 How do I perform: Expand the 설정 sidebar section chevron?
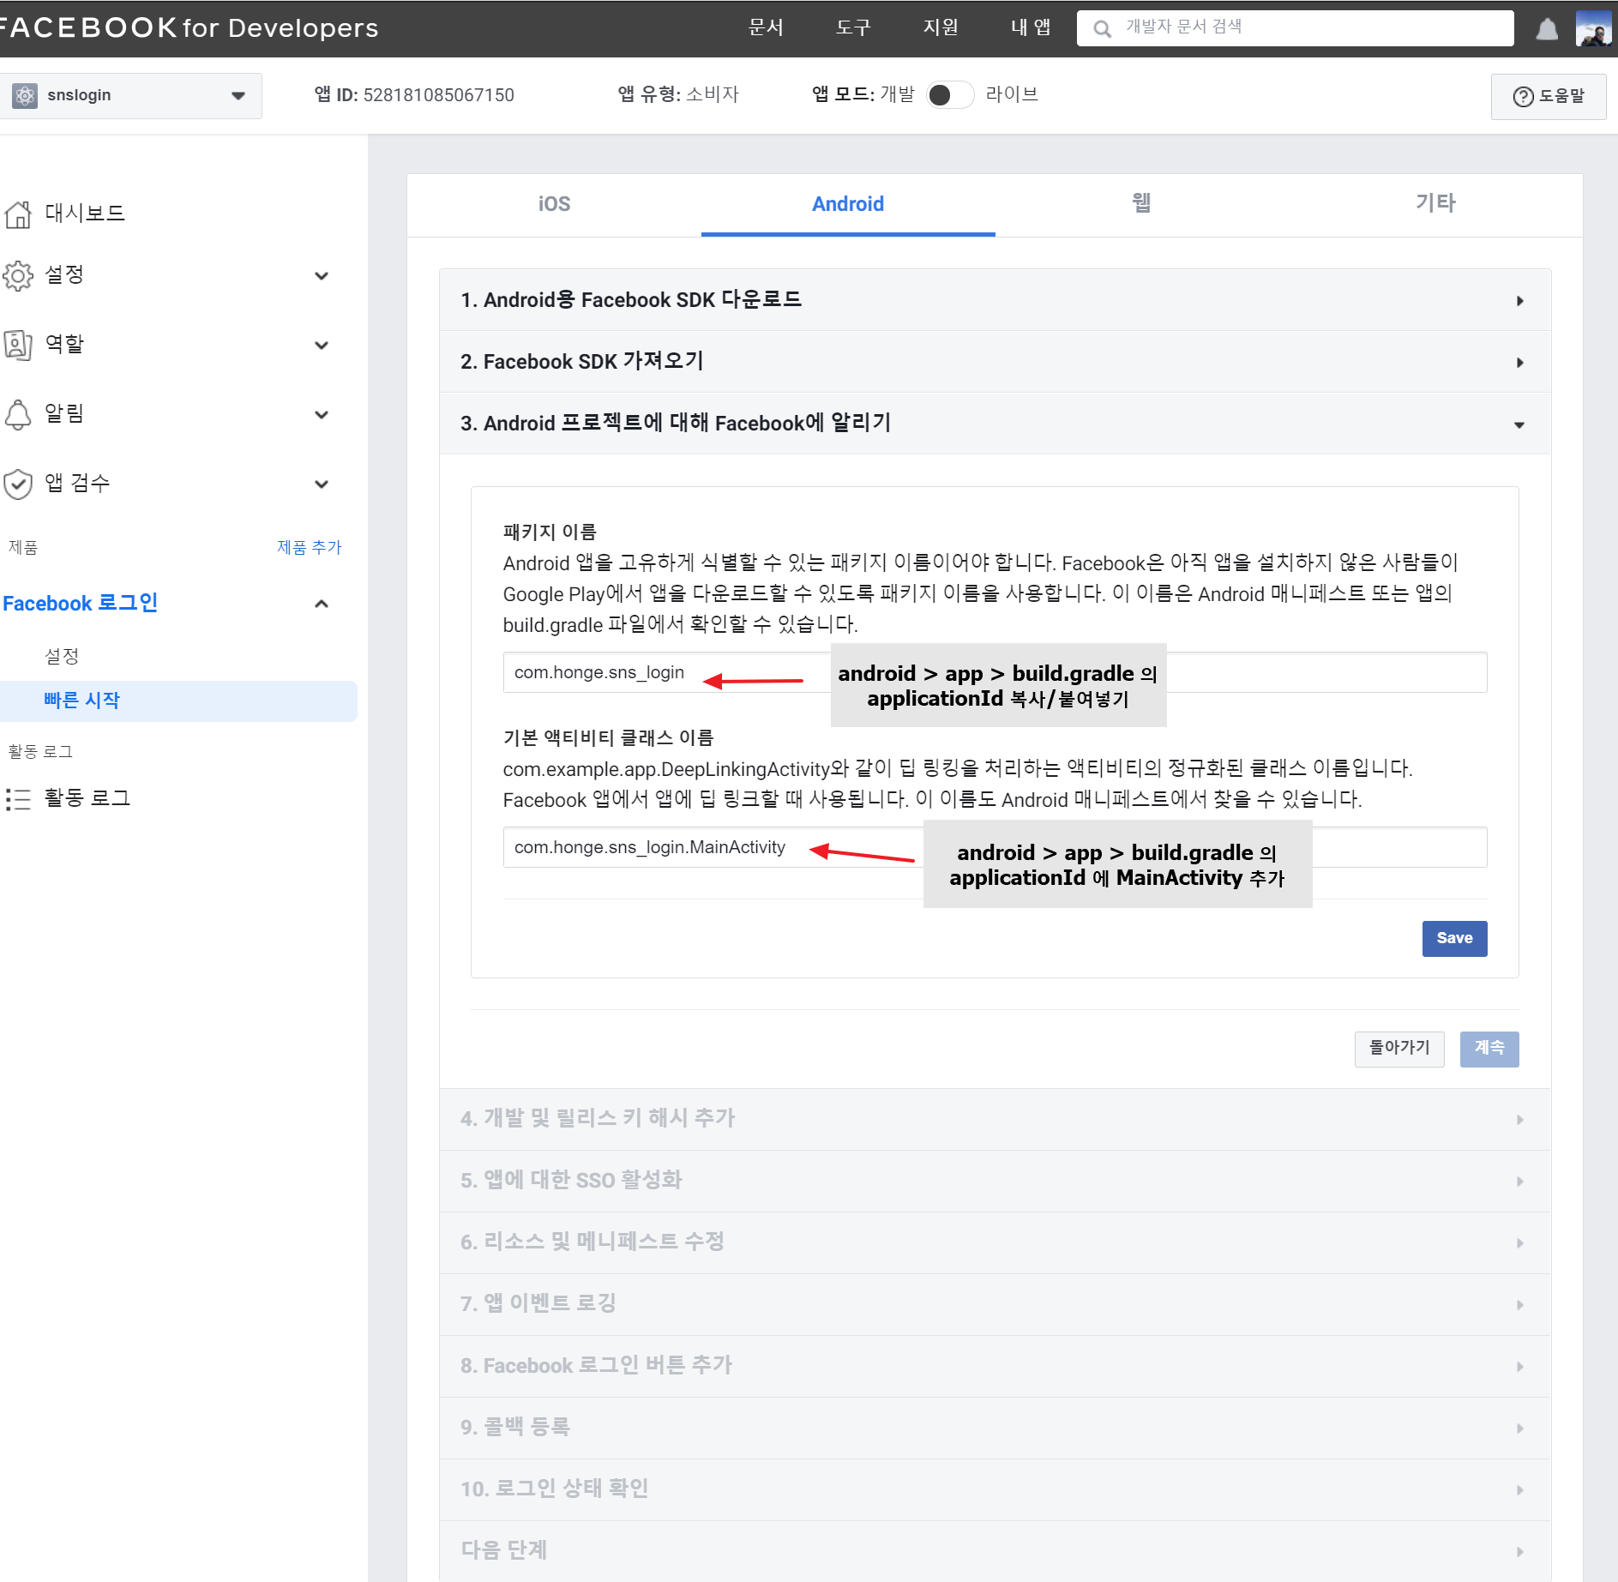coord(322,275)
